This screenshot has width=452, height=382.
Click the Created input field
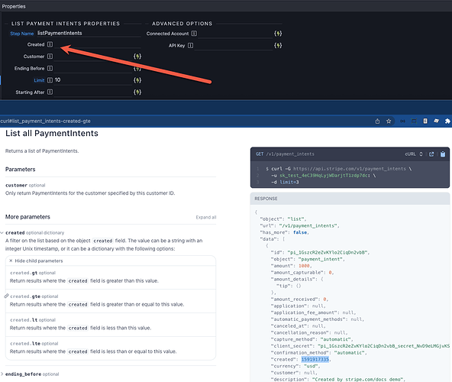tap(98, 44)
